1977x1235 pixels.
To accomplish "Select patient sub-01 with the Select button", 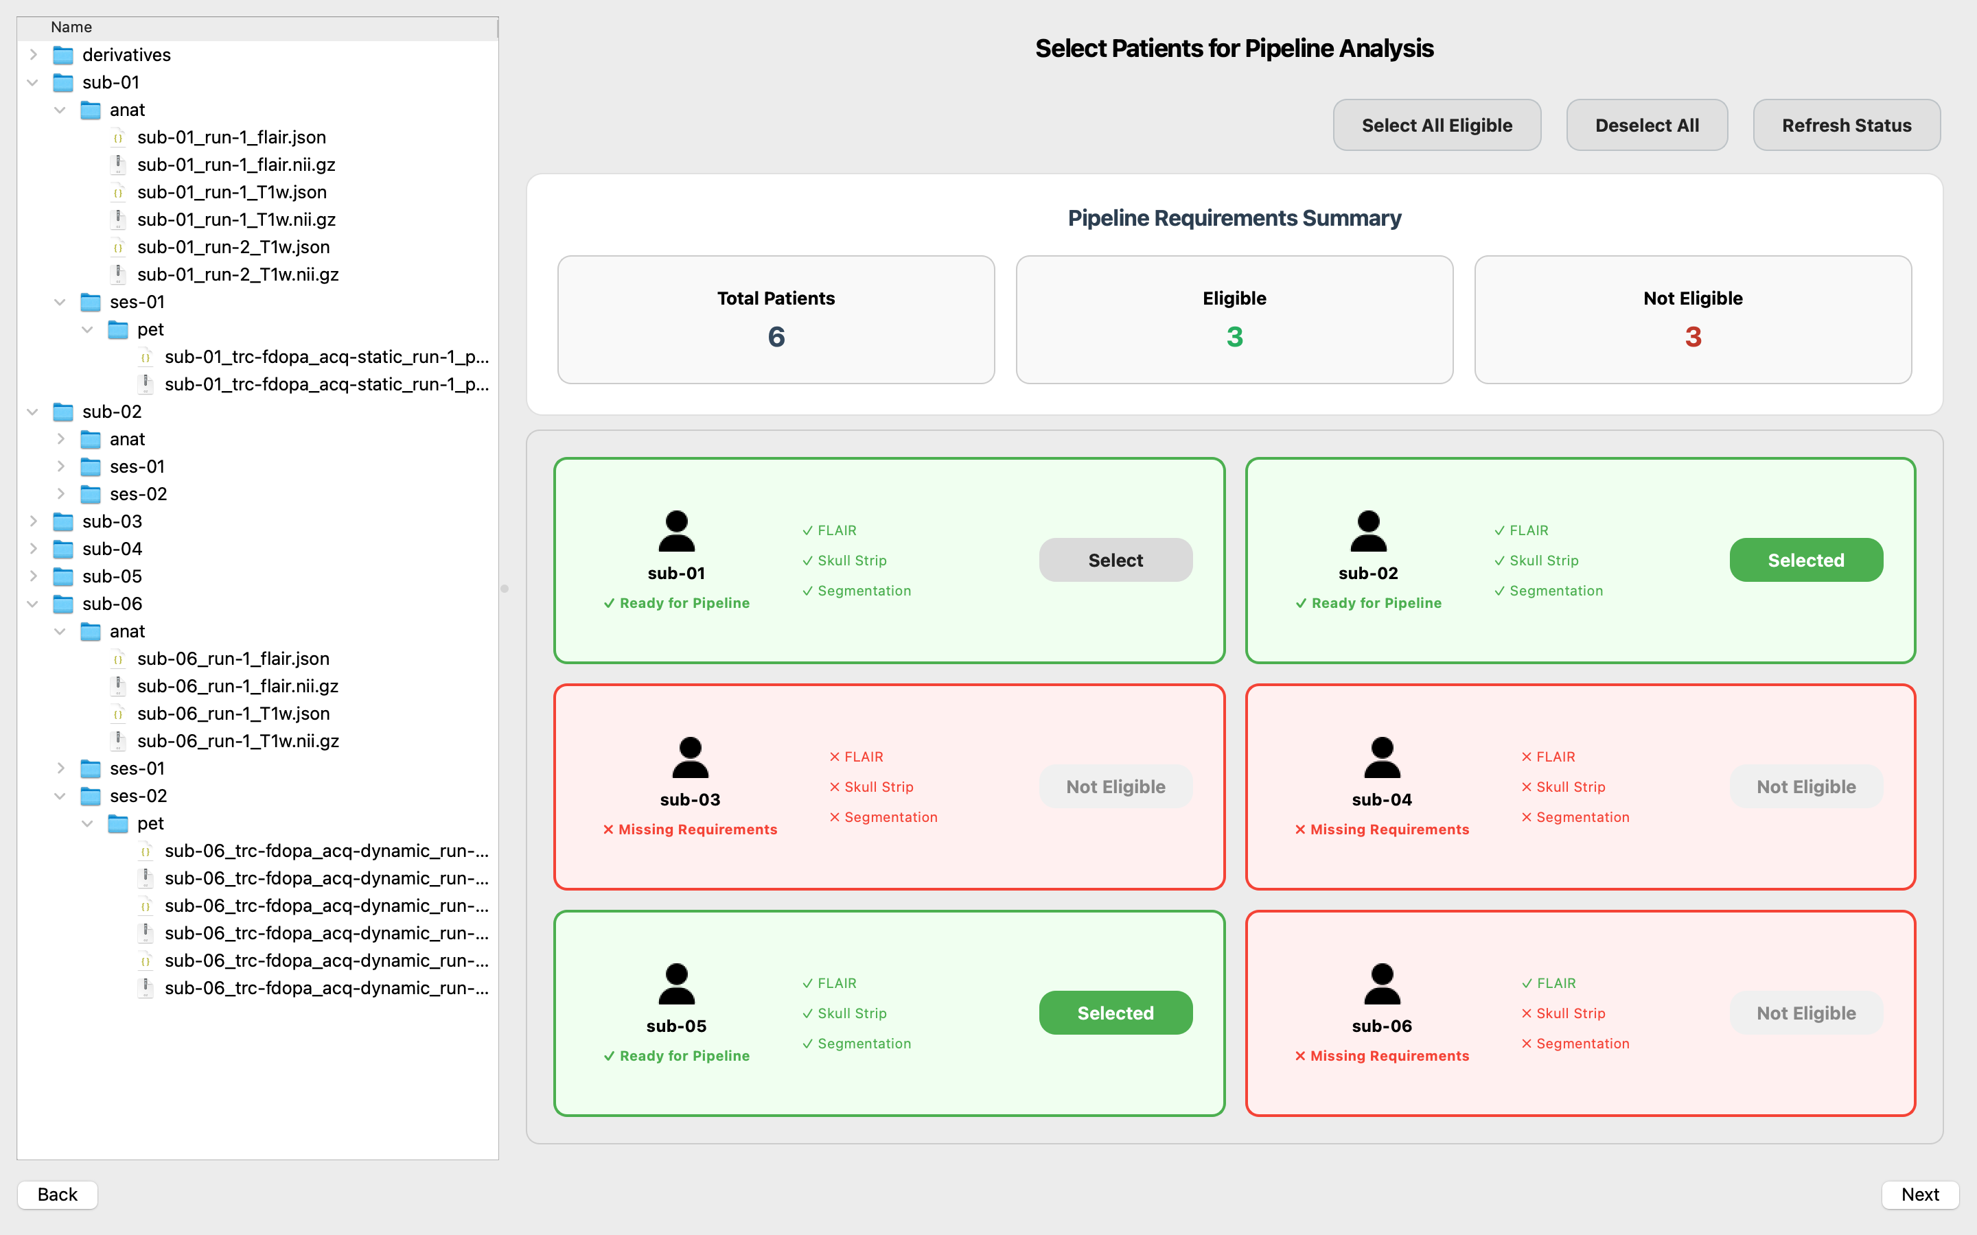I will [x=1115, y=559].
